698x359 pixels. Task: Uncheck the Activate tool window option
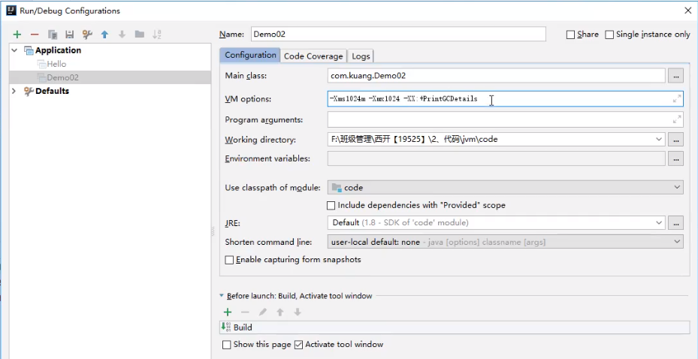coord(298,345)
